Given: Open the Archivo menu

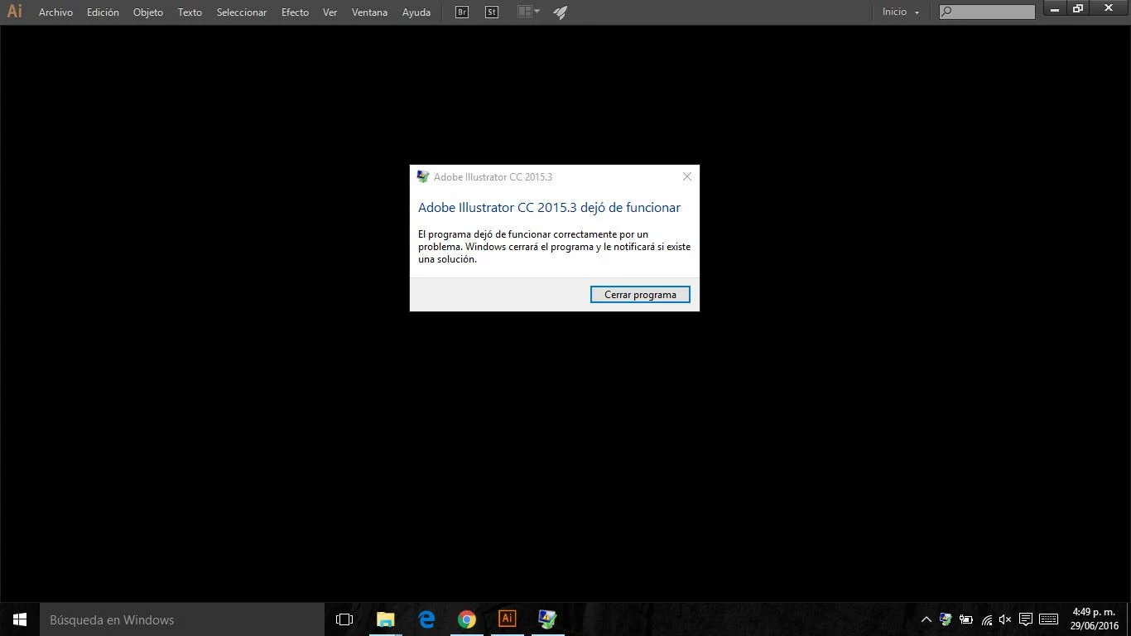Looking at the screenshot, I should [55, 12].
